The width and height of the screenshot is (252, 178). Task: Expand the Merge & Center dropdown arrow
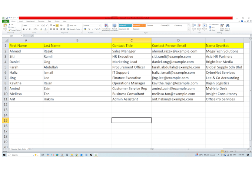(x=81, y=29)
